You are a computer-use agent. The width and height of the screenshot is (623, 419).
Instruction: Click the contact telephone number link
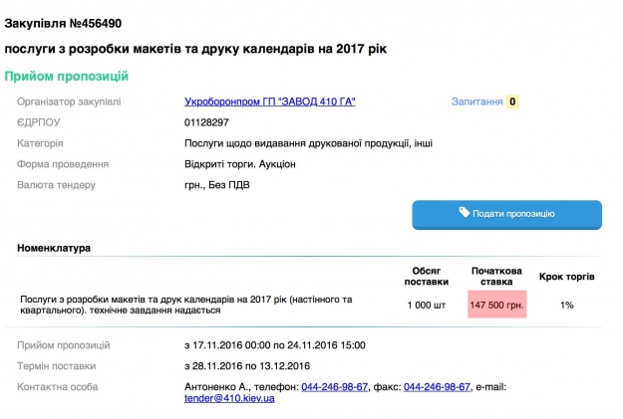pyautogui.click(x=335, y=386)
